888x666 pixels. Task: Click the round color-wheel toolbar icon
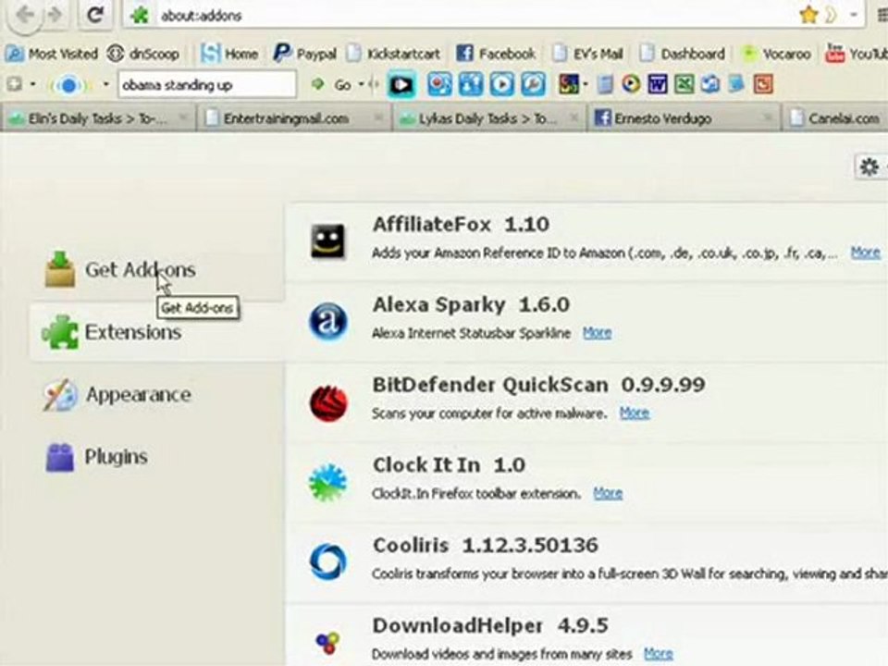[631, 85]
